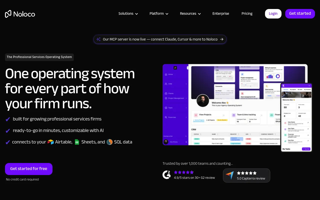This screenshot has width=320, height=200.
Task: Click the Home icon in the dashboard sidebar
Action: point(166,74)
